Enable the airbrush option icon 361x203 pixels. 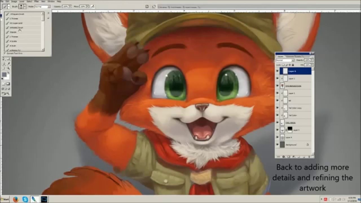(93, 6)
